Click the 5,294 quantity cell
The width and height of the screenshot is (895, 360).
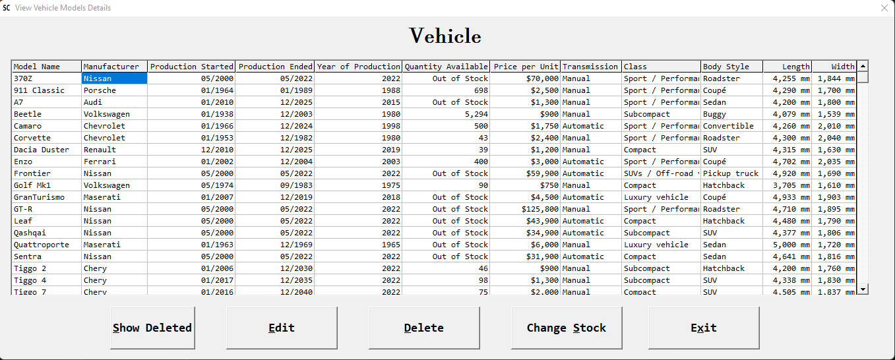point(447,114)
